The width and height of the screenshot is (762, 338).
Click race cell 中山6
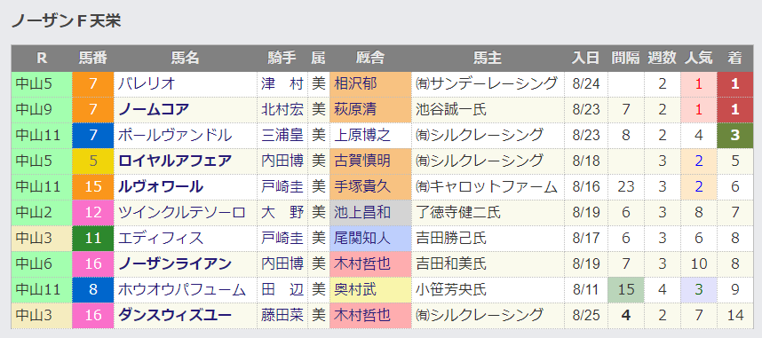point(42,264)
